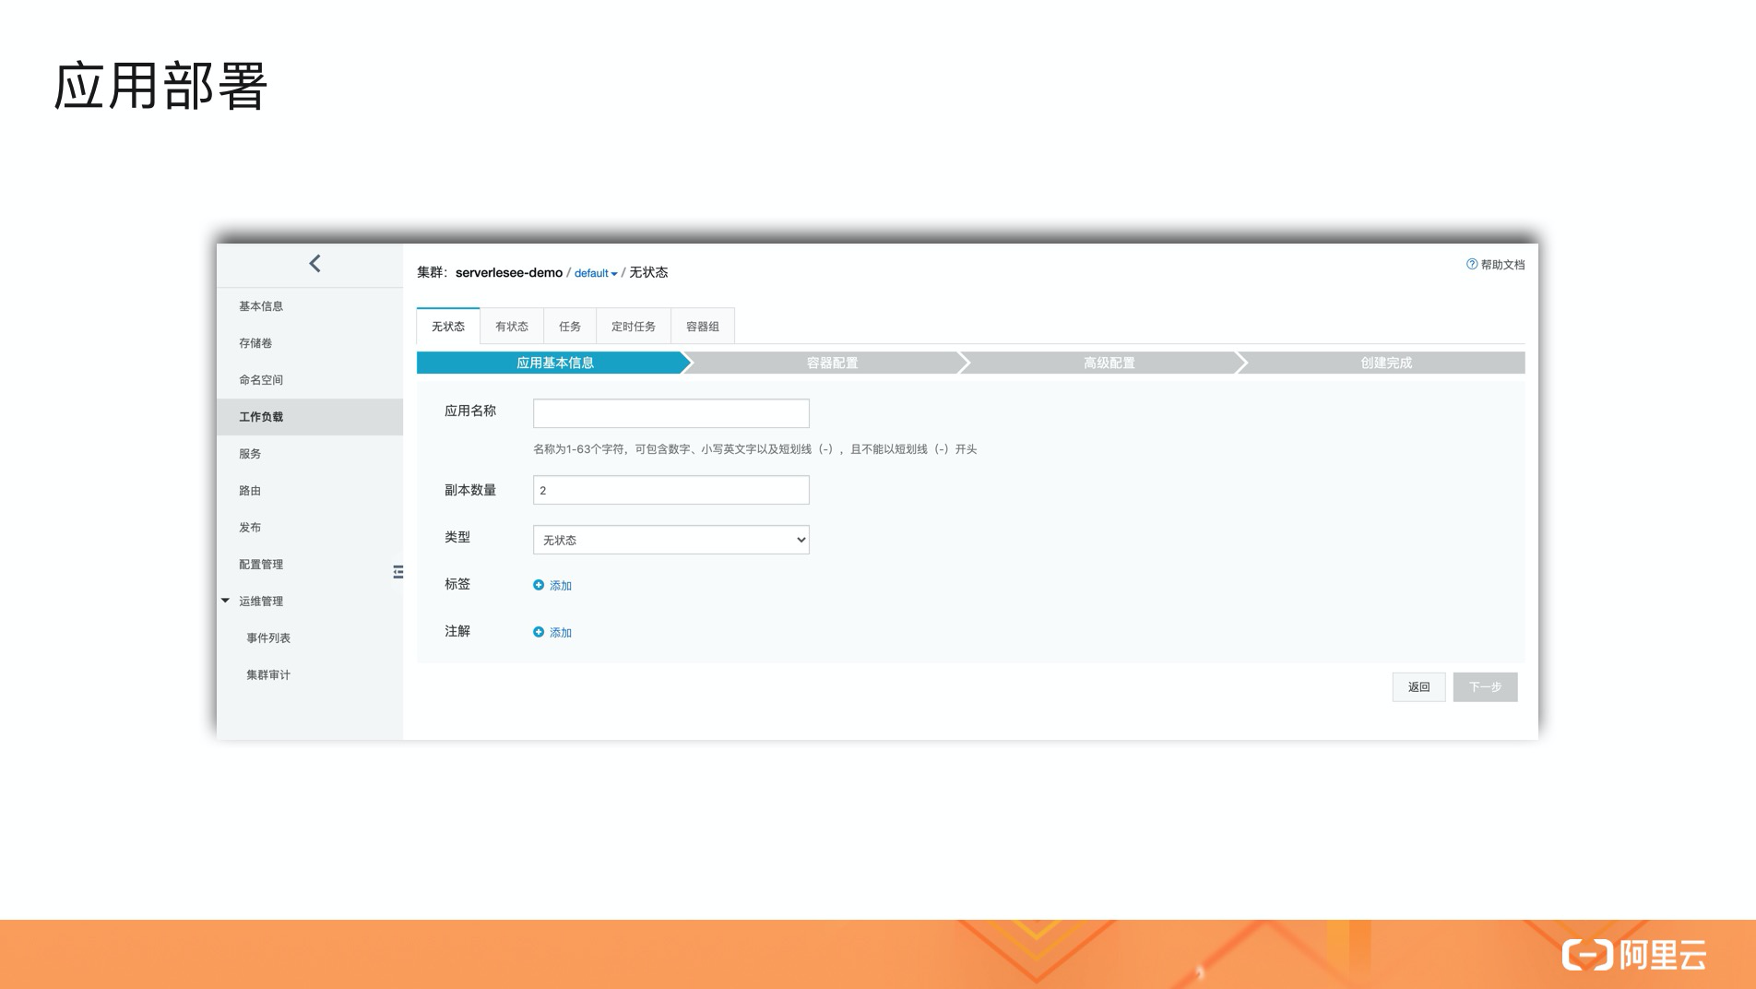1756x989 pixels.
Task: Jump to the 容器配置 wizard step
Action: 831,363
